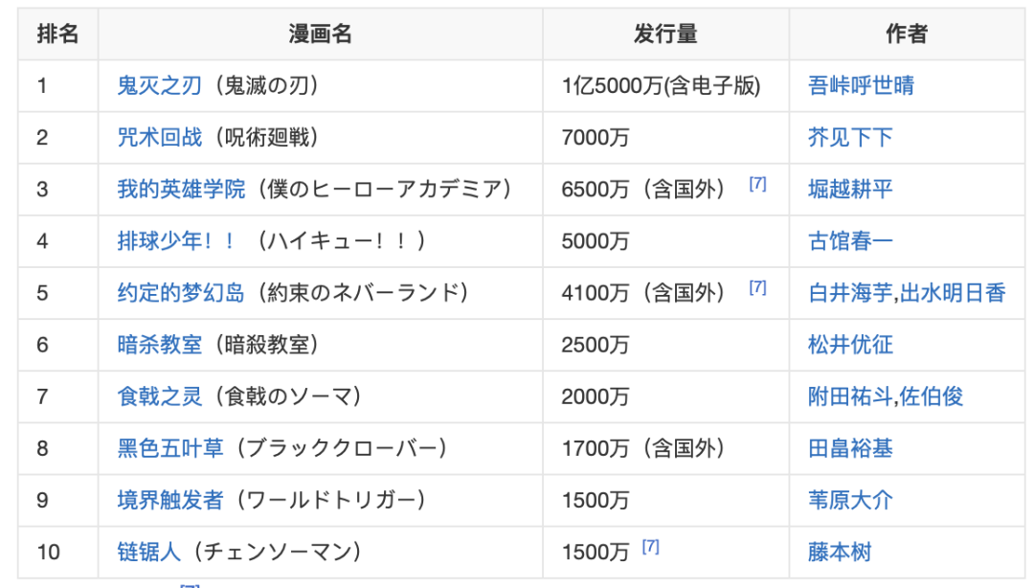Click the author name 松井优征
This screenshot has height=588, width=1034.
point(850,345)
